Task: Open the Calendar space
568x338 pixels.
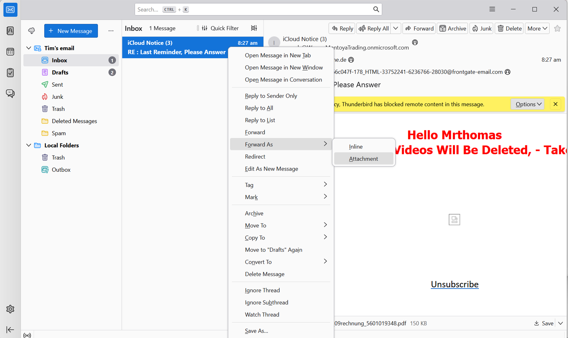Action: (10, 51)
